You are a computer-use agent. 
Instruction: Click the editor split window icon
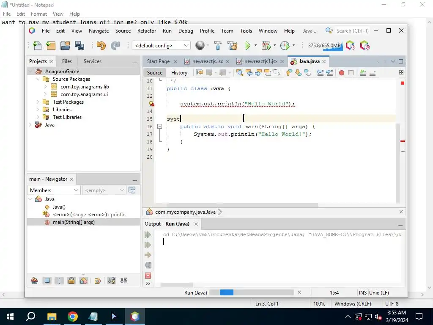(x=401, y=72)
